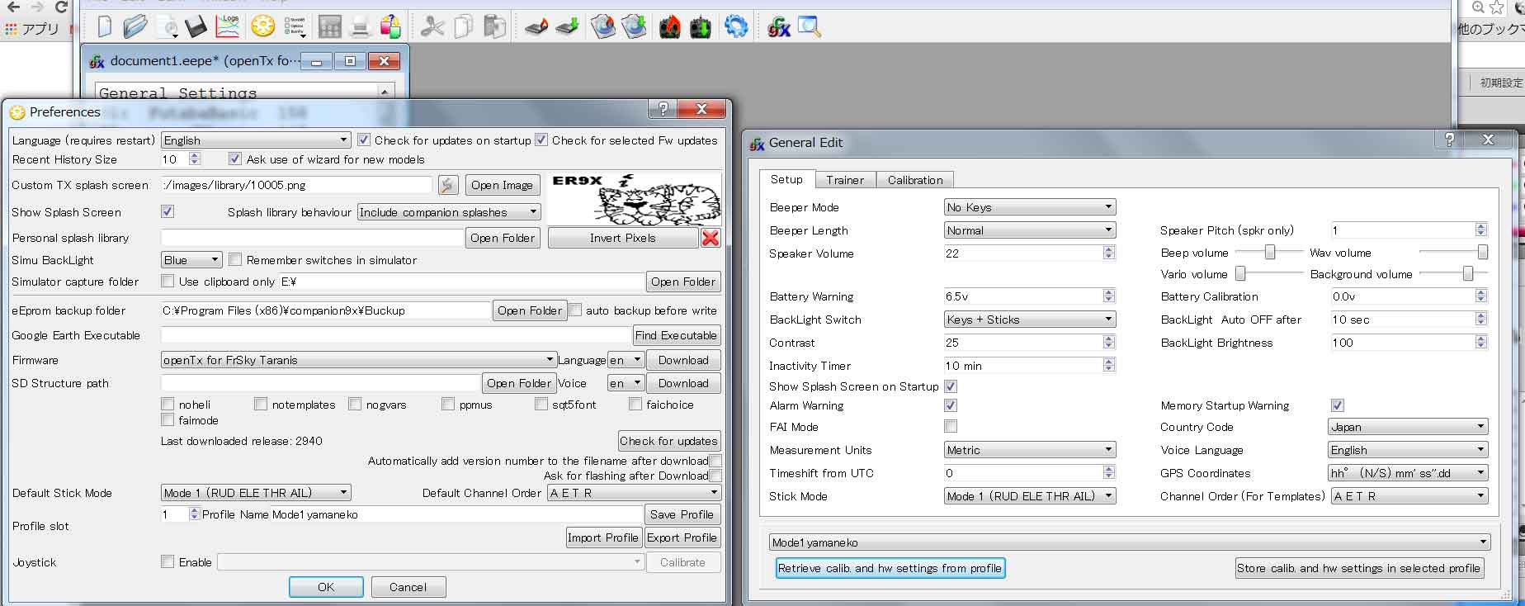Viewport: 1525px width, 606px height.
Task: Toggle Check for updates on startup
Action: pyautogui.click(x=364, y=140)
